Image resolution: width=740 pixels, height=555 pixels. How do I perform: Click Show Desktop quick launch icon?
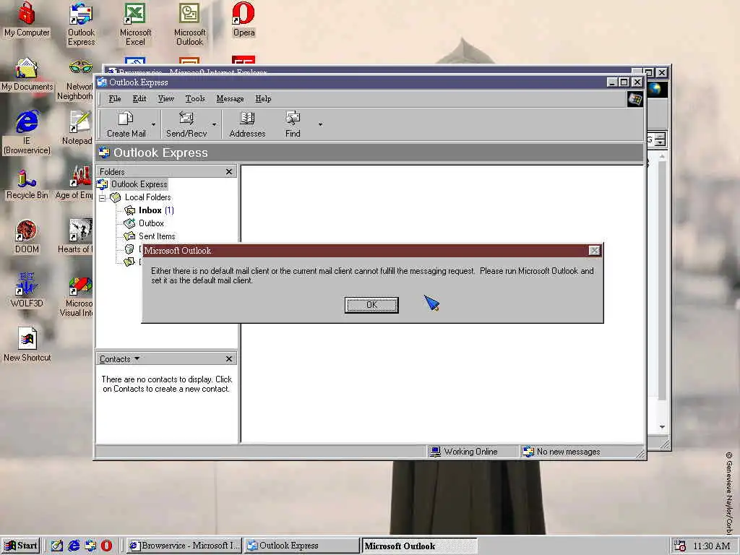pos(57,546)
